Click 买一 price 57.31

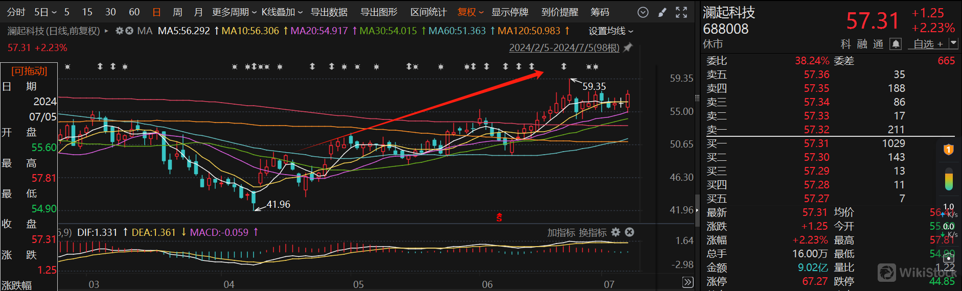pos(816,143)
